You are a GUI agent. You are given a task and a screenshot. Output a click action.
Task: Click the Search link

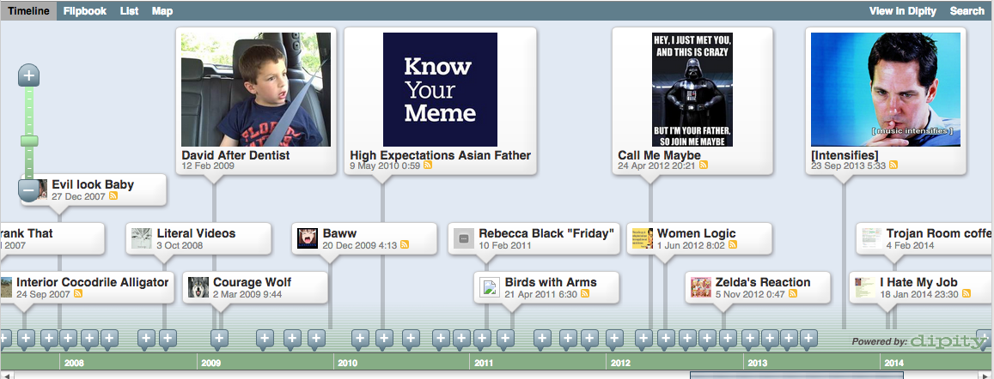tap(967, 11)
